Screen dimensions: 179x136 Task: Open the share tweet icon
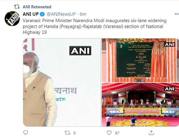[x=151, y=133]
